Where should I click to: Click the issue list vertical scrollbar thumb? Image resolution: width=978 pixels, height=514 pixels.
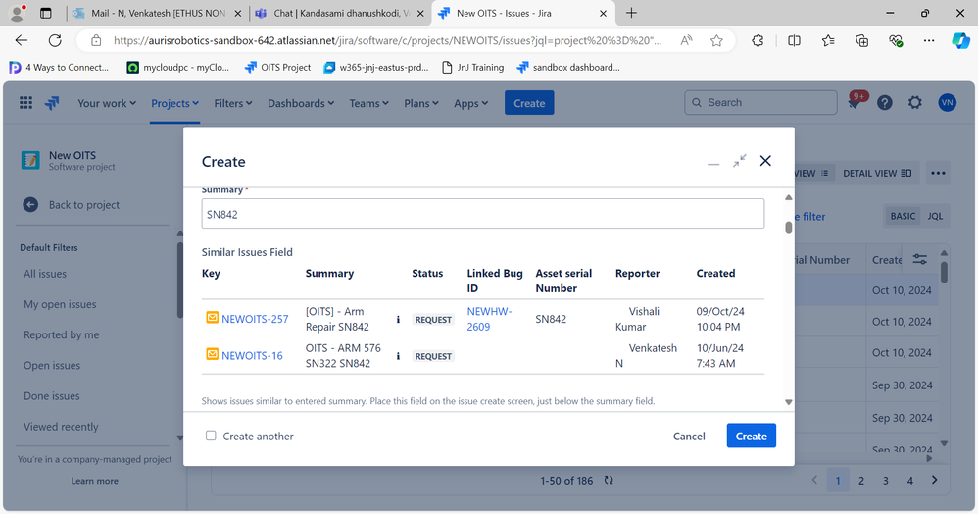[x=945, y=273]
